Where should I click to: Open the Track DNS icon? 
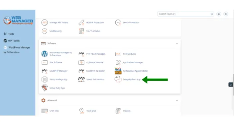pyautogui.click(x=81, y=111)
